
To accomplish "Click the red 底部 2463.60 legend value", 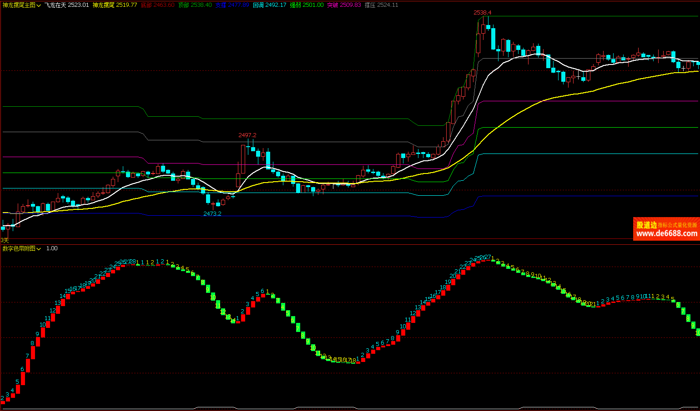I will (x=157, y=5).
